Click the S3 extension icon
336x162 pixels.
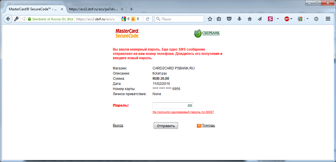pos(300,19)
